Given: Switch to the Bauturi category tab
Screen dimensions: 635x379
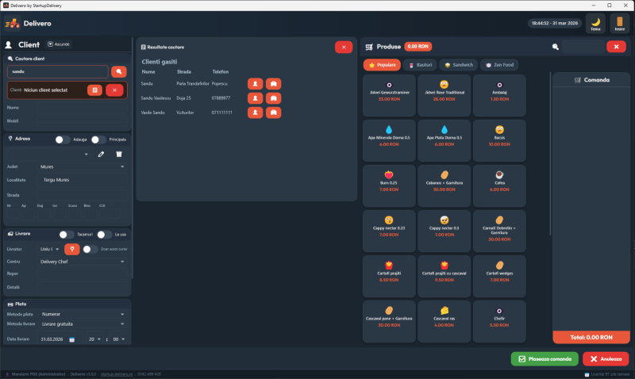Looking at the screenshot, I should [420, 64].
